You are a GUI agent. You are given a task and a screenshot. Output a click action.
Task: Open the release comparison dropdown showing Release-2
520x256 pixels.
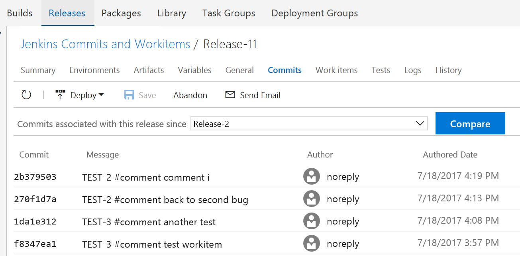pos(309,124)
